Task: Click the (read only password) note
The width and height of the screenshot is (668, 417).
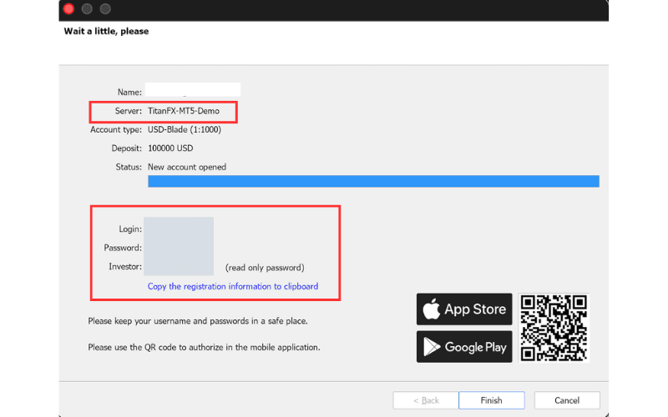Action: [265, 268]
